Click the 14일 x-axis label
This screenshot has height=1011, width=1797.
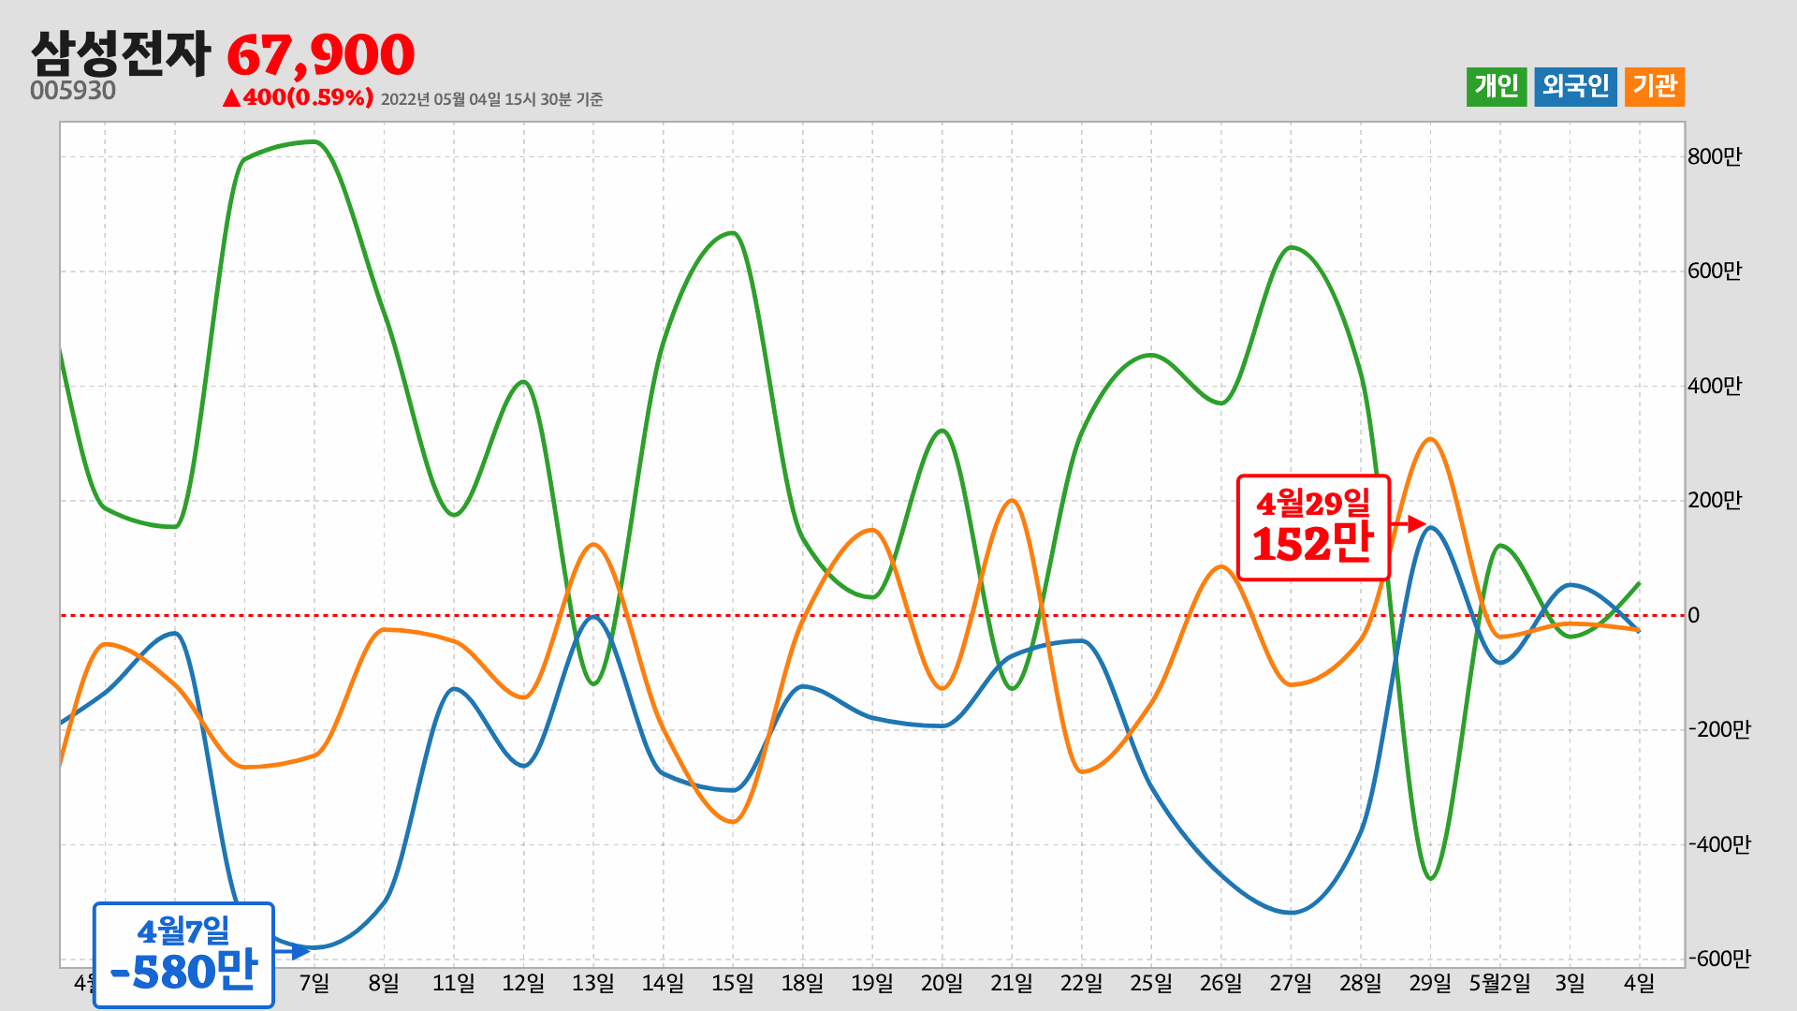(x=663, y=983)
